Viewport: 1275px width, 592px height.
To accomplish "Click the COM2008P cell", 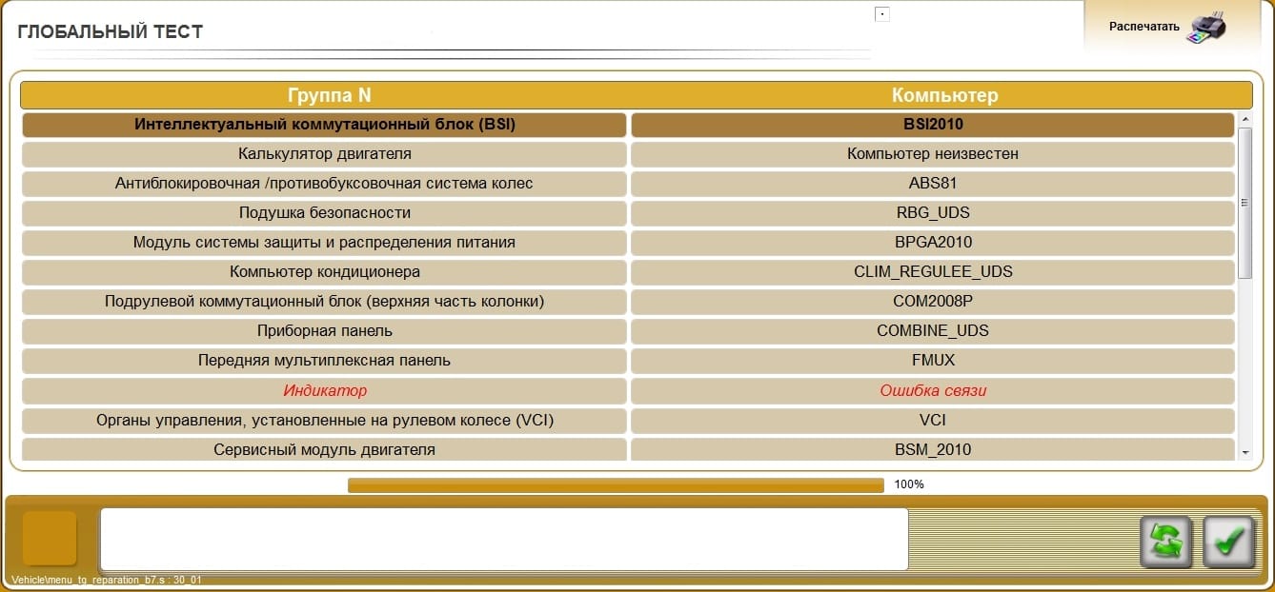I will 933,302.
